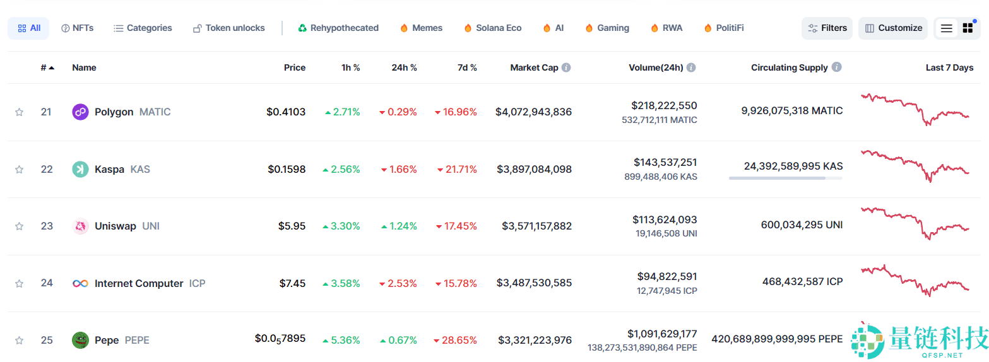
Task: Sort by the # rank column
Action: point(47,67)
